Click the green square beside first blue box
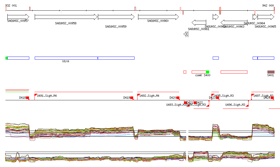Screen dimensions: 280x167 (7, 58)
